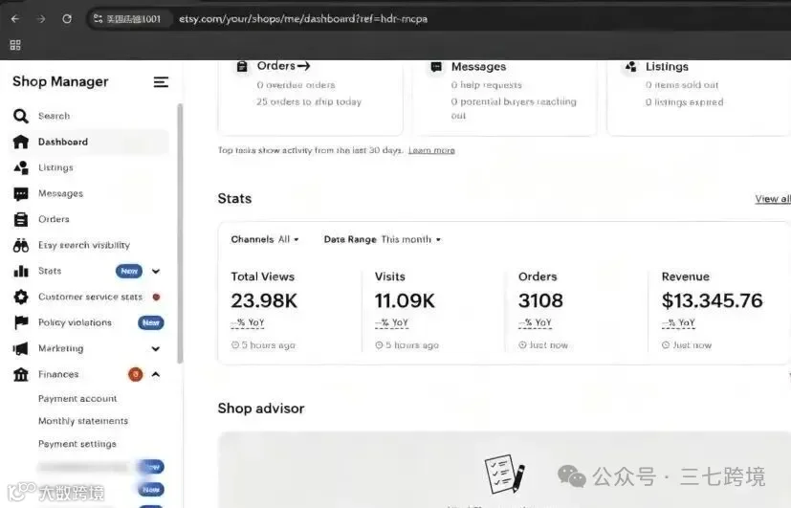Click the New badge next to Stats
Image resolution: width=791 pixels, height=508 pixels.
tap(129, 272)
